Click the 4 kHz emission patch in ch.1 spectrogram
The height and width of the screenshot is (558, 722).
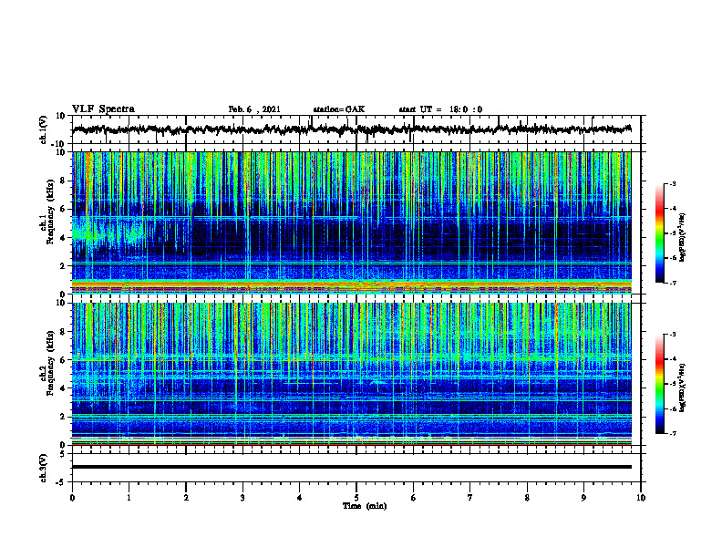pyautogui.click(x=108, y=232)
